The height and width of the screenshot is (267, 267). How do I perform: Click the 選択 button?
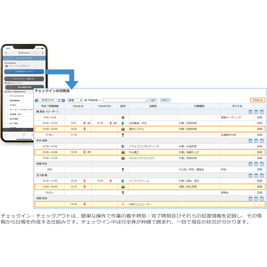click(153, 100)
